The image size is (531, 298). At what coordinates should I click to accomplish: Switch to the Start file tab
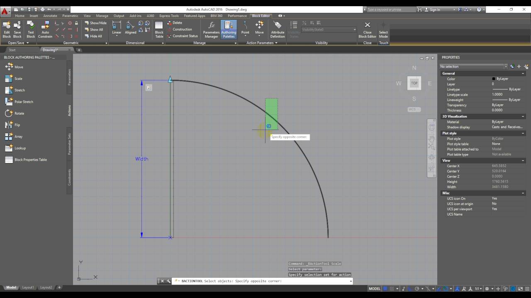[12, 50]
